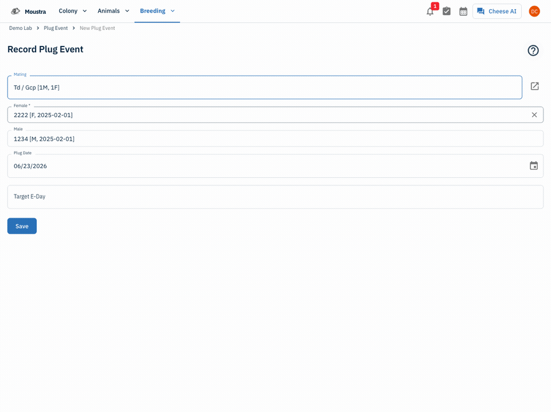Click the Male field
The height and width of the screenshot is (412, 551).
[x=275, y=139]
